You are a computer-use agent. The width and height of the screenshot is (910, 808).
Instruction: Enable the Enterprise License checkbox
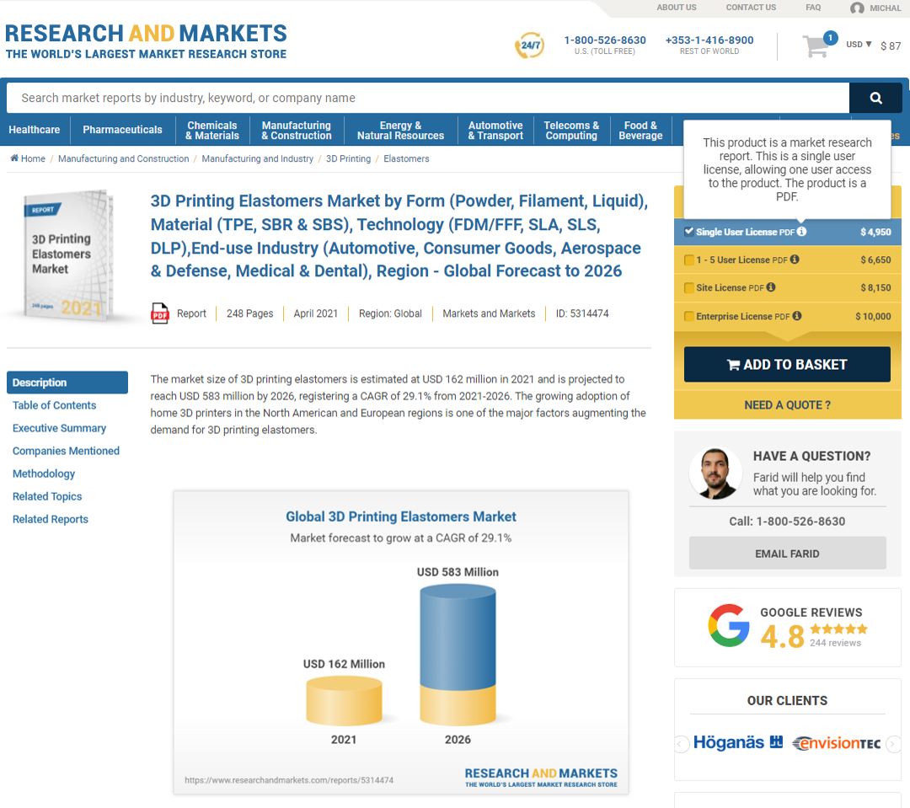click(689, 317)
